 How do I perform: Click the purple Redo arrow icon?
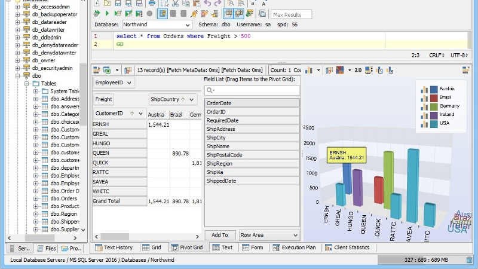[217, 4]
